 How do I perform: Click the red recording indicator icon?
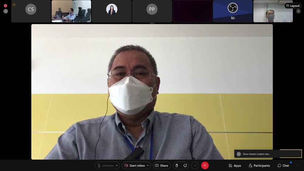tap(5, 5)
